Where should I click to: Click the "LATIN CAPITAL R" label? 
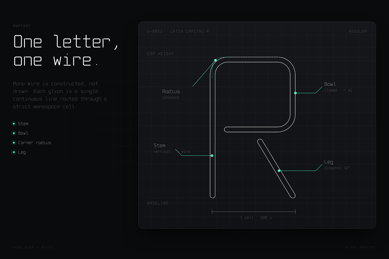tap(190, 31)
